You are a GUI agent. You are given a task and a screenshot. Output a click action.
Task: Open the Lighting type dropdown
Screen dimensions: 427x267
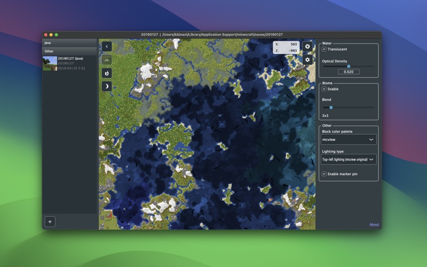click(x=349, y=159)
